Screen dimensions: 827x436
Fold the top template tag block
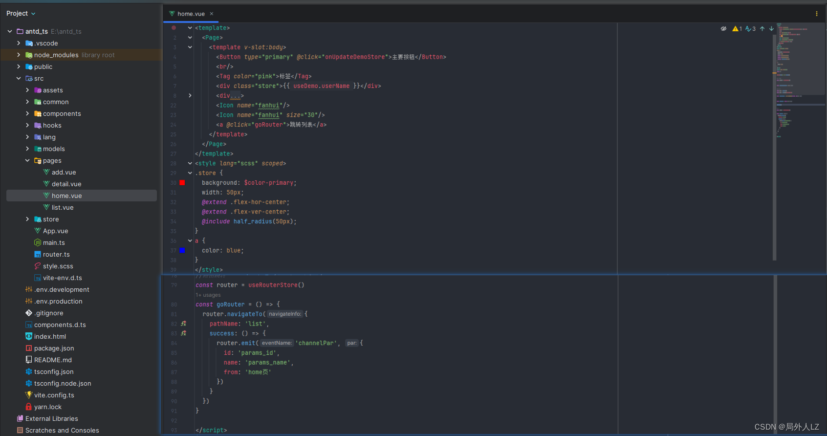(x=190, y=28)
